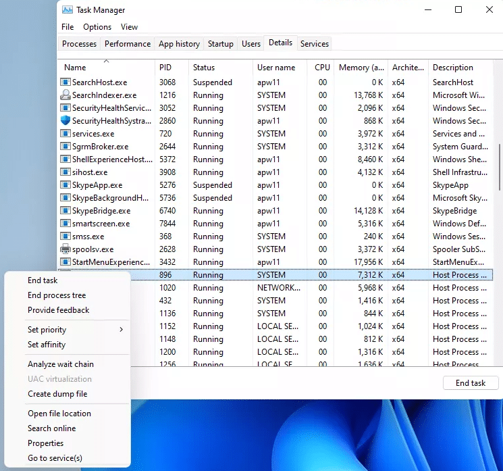This screenshot has width=503, height=471.
Task: Sort by the Status column header
Action: click(221, 68)
